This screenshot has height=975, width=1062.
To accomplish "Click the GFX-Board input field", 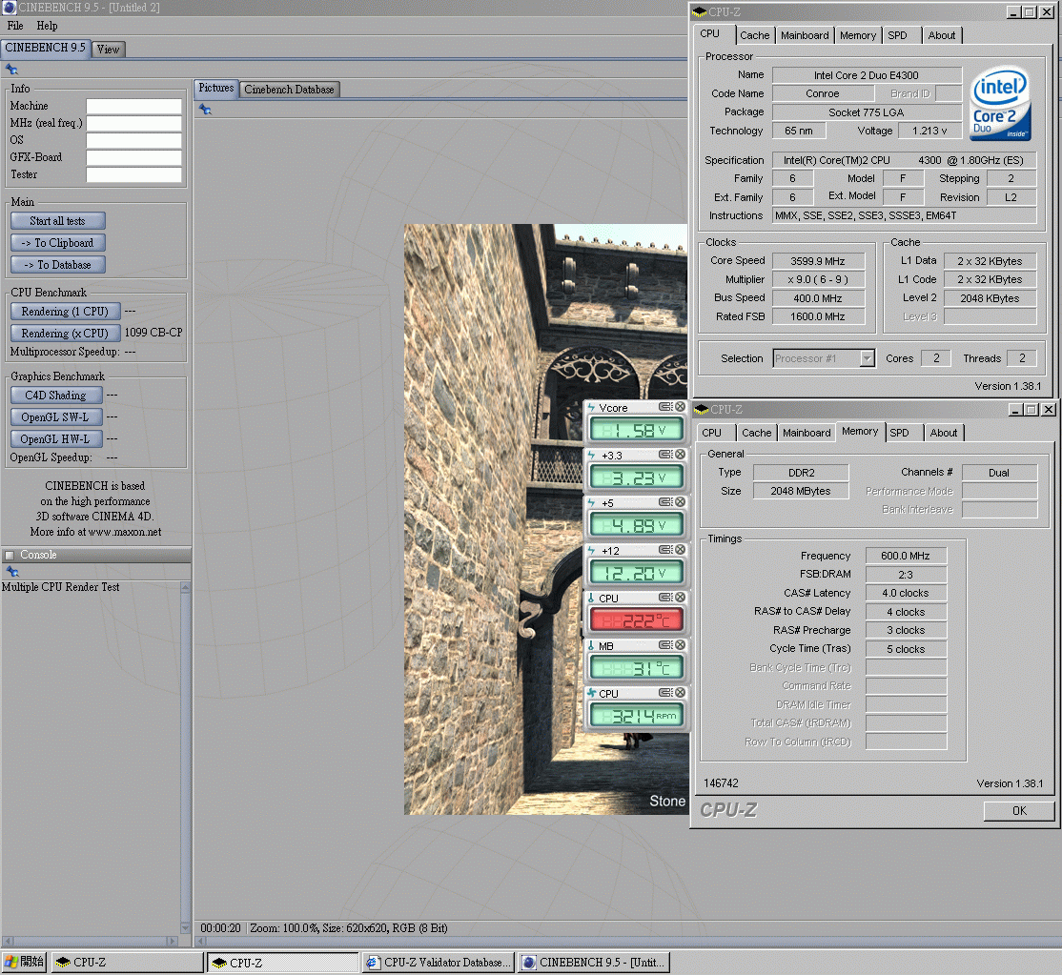I will tap(134, 157).
